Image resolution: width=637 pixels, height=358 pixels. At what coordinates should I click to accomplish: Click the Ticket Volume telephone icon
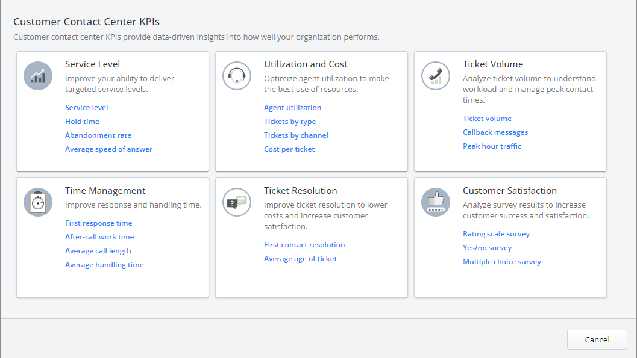[x=435, y=75]
